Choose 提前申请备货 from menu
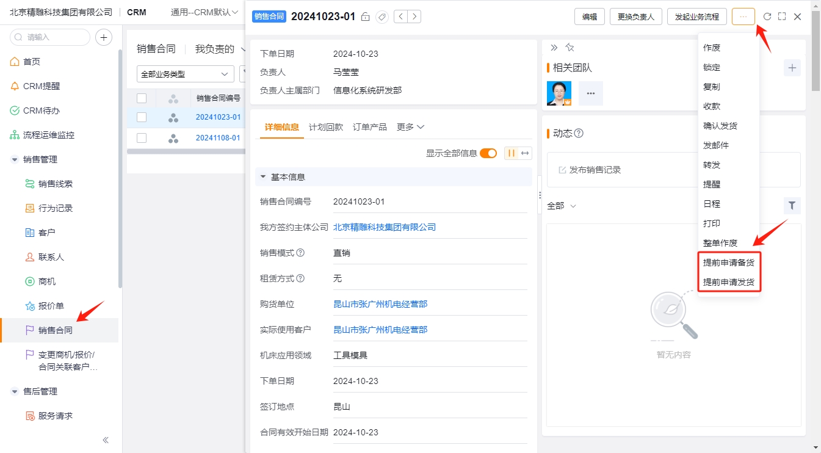Screen dimensions: 821x453 pos(729,263)
